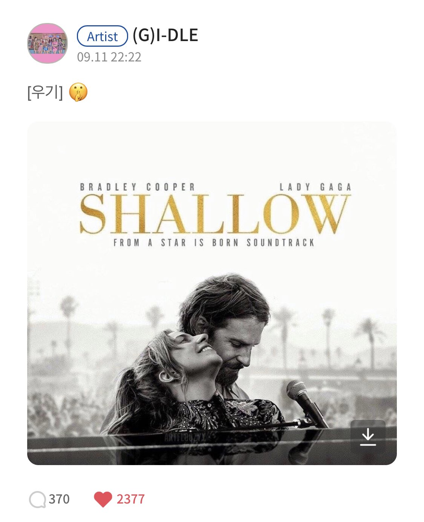
Task: Click the (G)I-DLE account name
Action: point(165,35)
